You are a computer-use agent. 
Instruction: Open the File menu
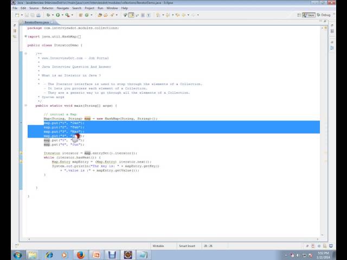coord(15,8)
